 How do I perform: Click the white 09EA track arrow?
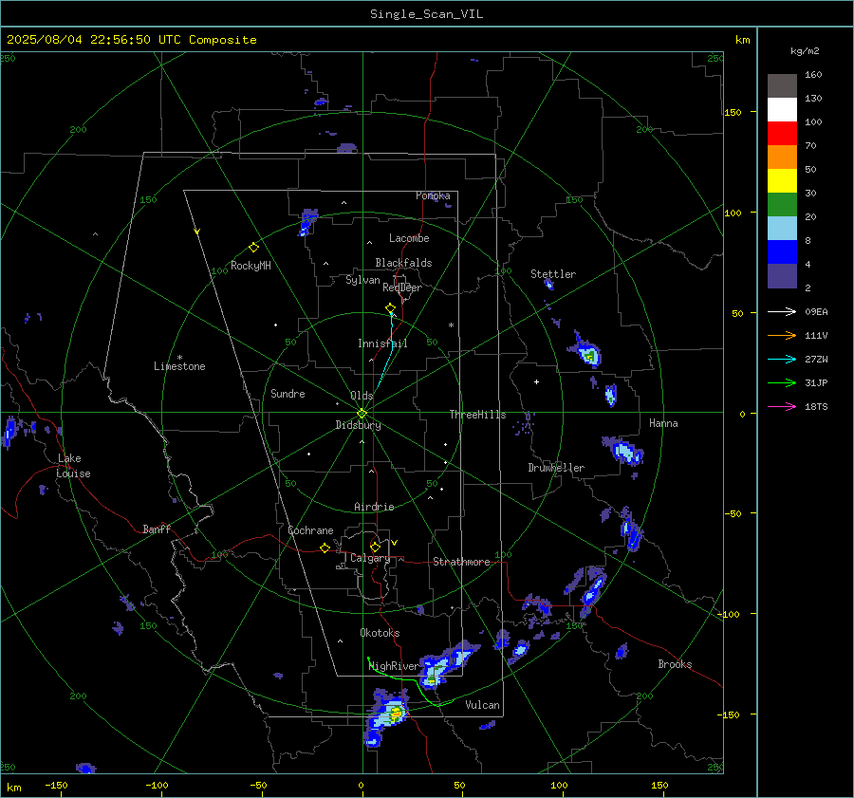coord(782,311)
